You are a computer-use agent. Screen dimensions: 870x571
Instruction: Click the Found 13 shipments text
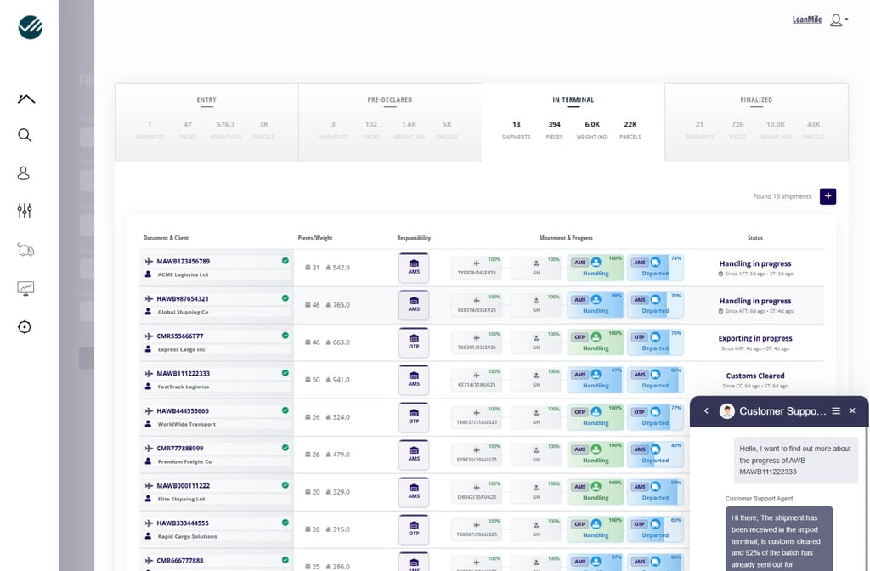pyautogui.click(x=782, y=196)
